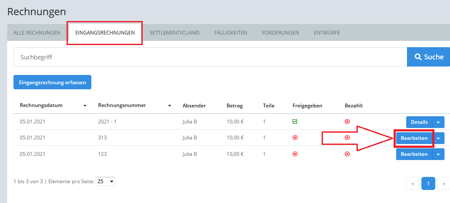
Task: Click the Freigegeben column header
Action: tap(307, 106)
